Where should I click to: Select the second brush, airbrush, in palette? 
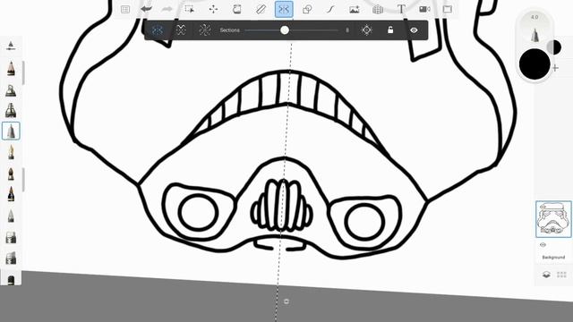[x=11, y=90]
